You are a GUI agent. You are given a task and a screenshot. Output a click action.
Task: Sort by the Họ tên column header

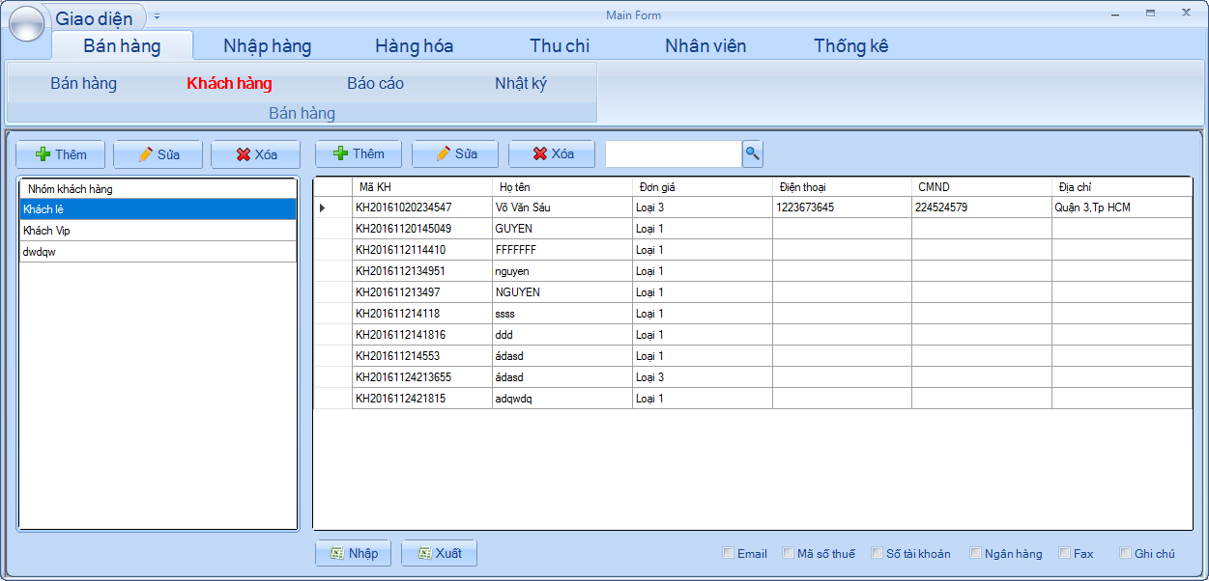562,187
